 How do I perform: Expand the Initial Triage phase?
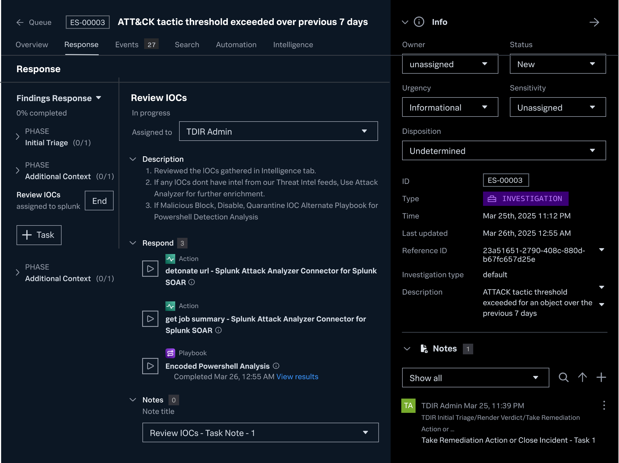[18, 137]
